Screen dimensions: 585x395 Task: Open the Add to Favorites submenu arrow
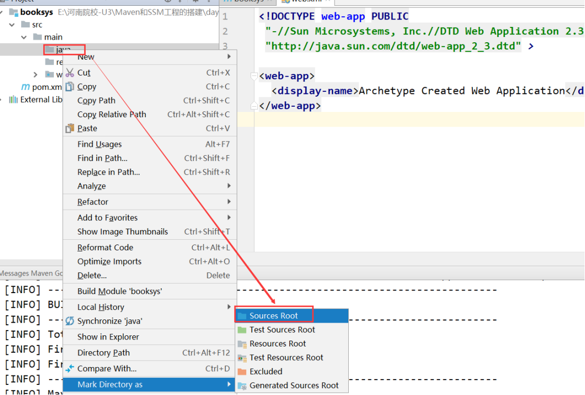(x=229, y=217)
